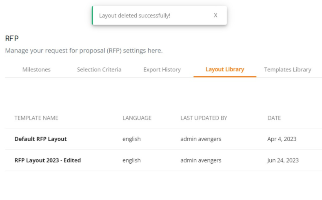The image size is (322, 200).
Task: Sort by Last Updated By column header
Action: click(204, 118)
